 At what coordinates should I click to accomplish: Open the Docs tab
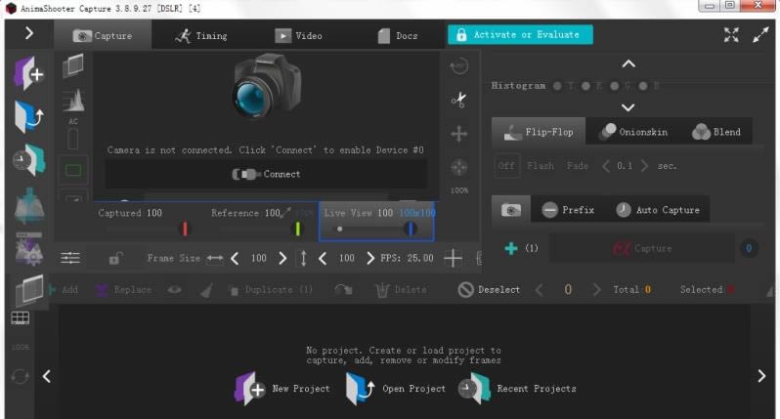[398, 36]
